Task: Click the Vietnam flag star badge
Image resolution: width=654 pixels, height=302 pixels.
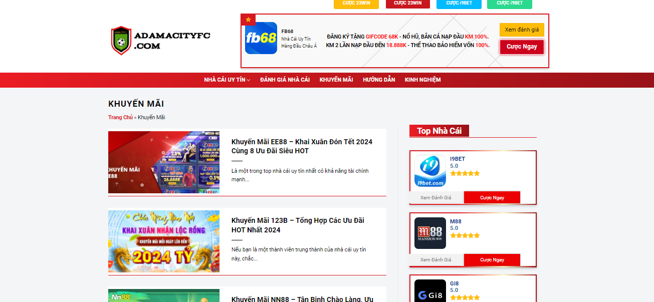Action: tap(248, 20)
